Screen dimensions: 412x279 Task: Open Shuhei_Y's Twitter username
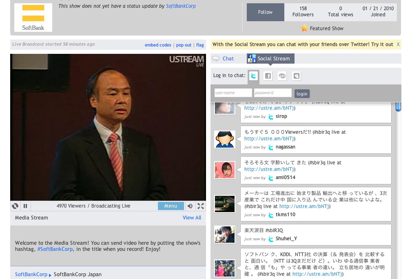286,239
